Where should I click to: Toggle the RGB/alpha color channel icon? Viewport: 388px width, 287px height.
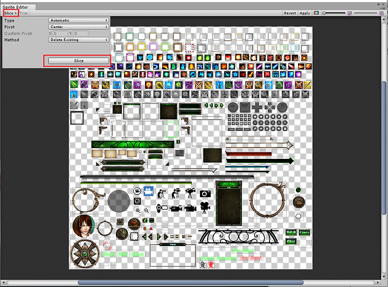(316, 13)
